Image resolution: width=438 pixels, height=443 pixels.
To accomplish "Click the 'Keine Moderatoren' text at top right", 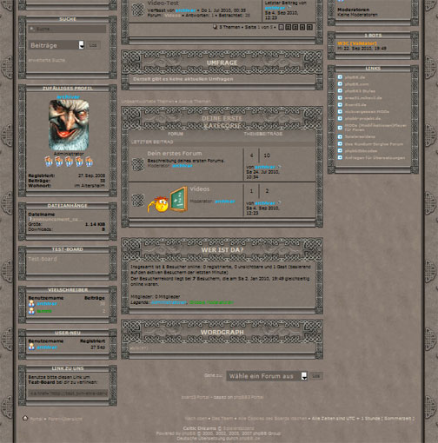I will pyautogui.click(x=357, y=15).
